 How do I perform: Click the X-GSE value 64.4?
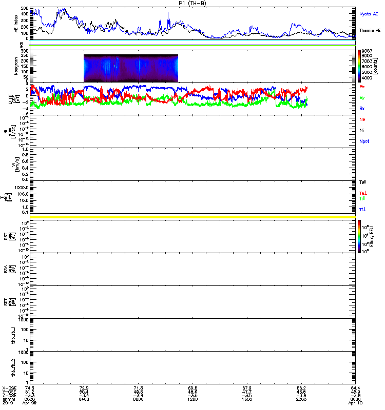(355, 388)
